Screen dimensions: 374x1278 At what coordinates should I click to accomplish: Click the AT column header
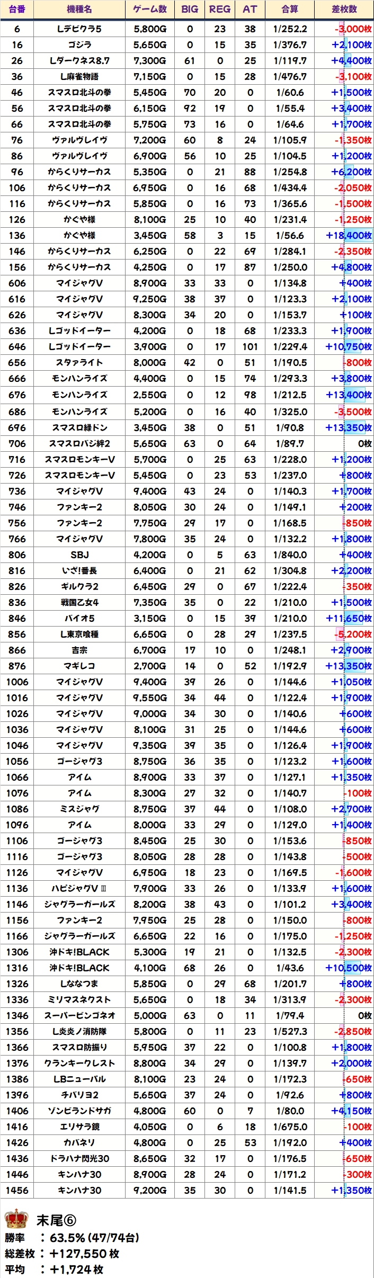[250, 9]
